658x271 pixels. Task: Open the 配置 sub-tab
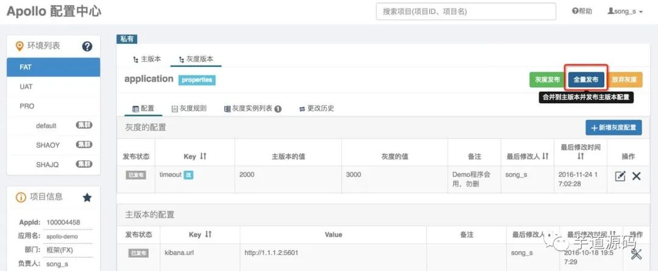(143, 108)
